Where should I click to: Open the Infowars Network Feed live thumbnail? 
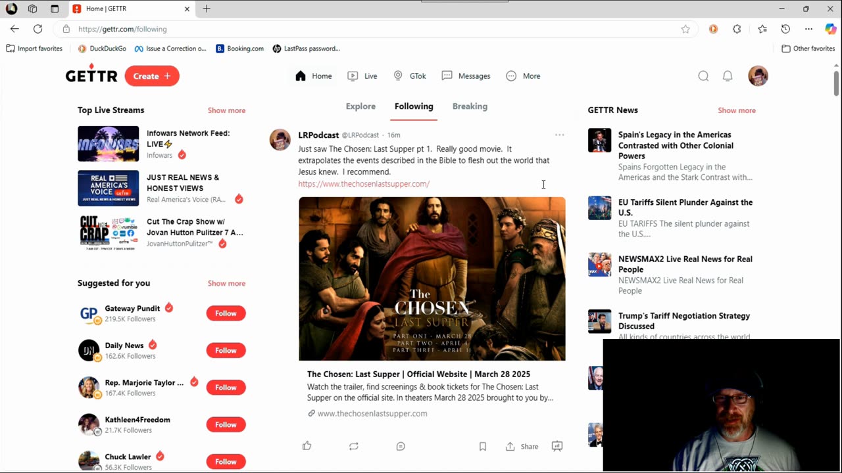click(x=108, y=144)
